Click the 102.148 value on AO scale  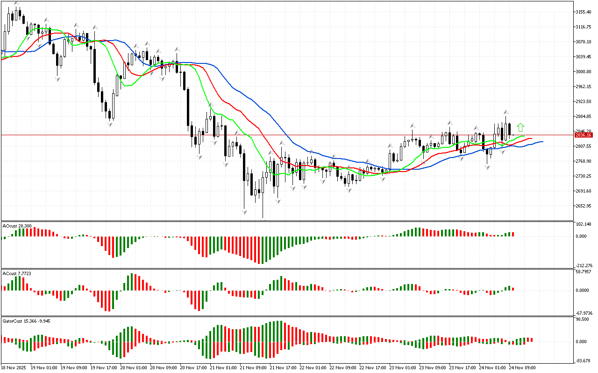tap(584, 224)
